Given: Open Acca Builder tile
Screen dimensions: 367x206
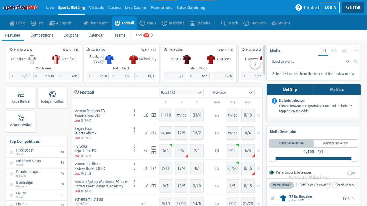Looking at the screenshot, I should click(21, 98).
